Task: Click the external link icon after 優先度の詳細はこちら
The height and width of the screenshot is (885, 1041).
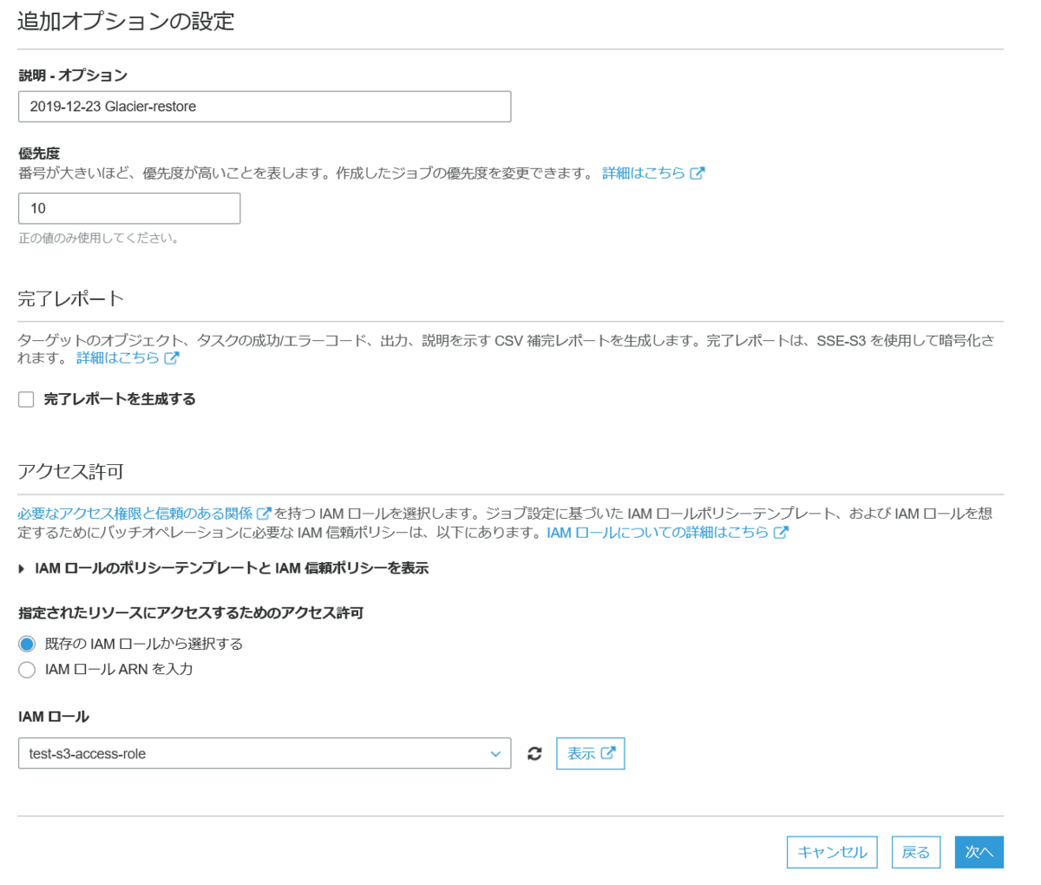Action: (x=698, y=173)
